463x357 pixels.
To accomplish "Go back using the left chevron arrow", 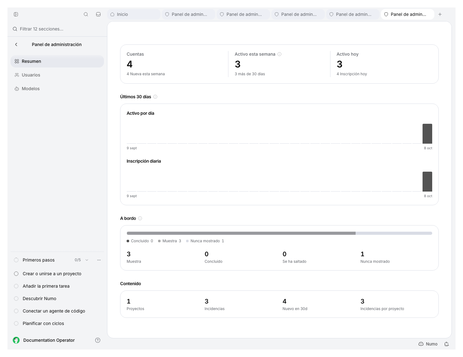I will (x=16, y=44).
